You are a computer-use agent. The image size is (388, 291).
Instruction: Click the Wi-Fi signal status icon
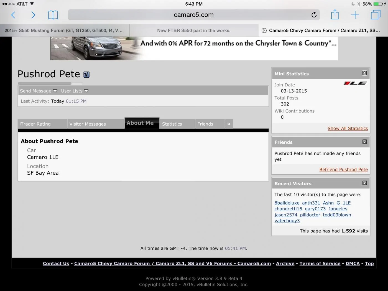click(32, 4)
